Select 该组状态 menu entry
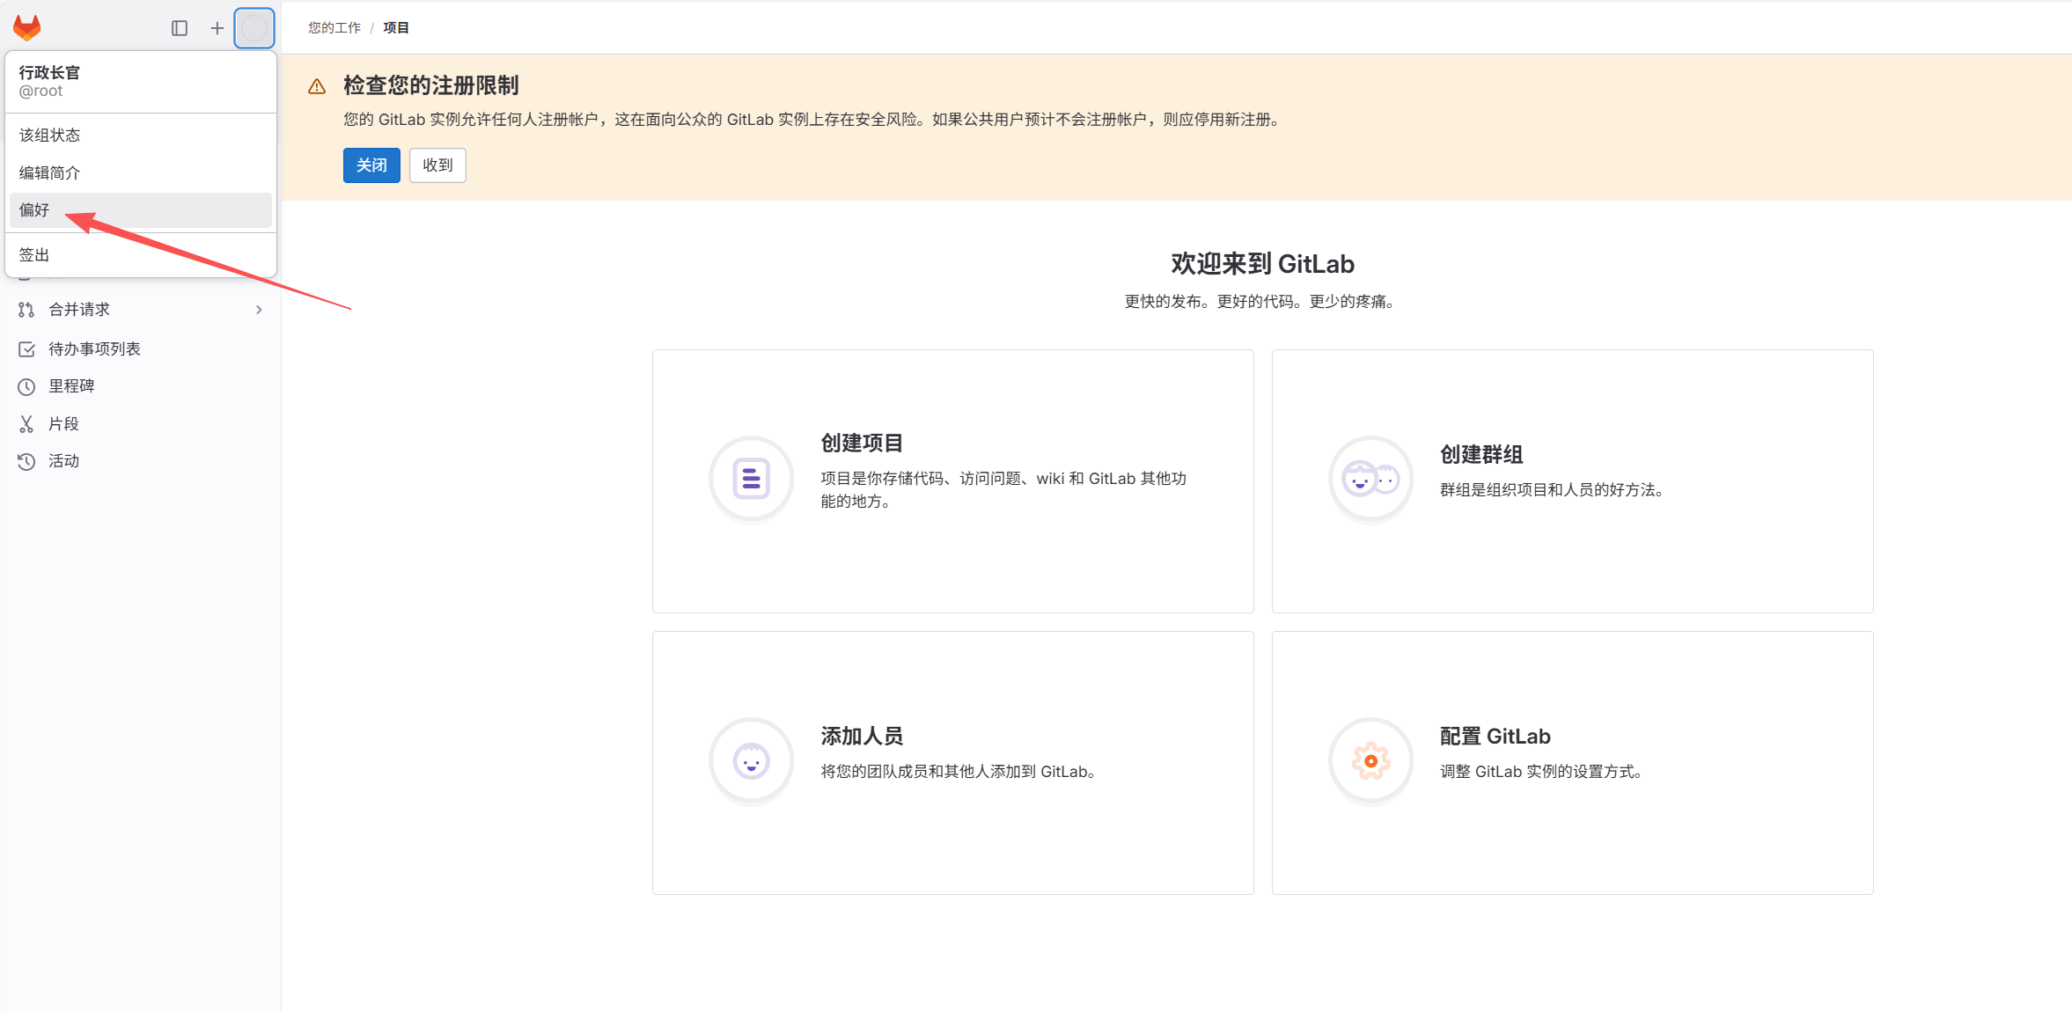The height and width of the screenshot is (1012, 2072). tap(50, 135)
